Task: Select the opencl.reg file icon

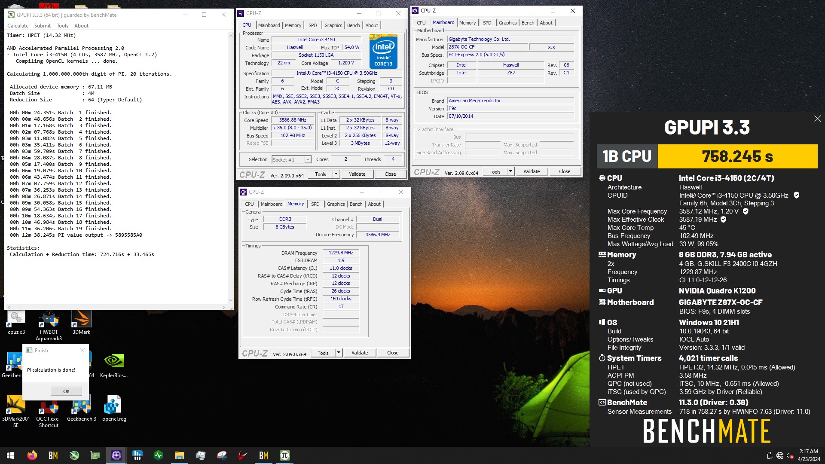Action: 114,409
